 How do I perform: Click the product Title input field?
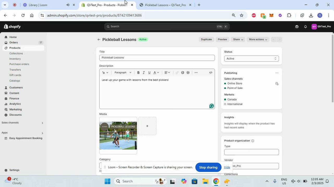click(x=157, y=58)
